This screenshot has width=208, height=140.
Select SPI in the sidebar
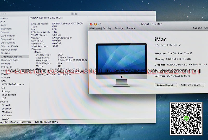(3, 88)
